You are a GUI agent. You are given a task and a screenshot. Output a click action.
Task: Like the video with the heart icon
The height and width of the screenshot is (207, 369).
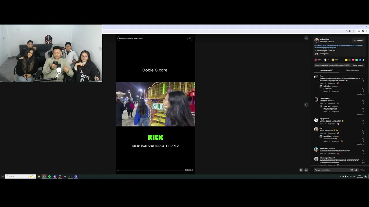coord(316,60)
